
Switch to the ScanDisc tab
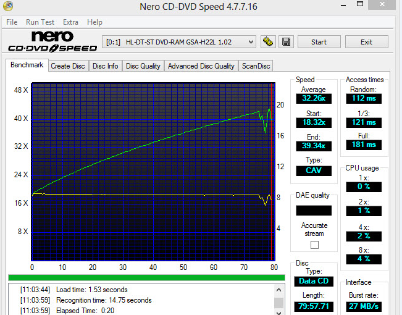256,66
